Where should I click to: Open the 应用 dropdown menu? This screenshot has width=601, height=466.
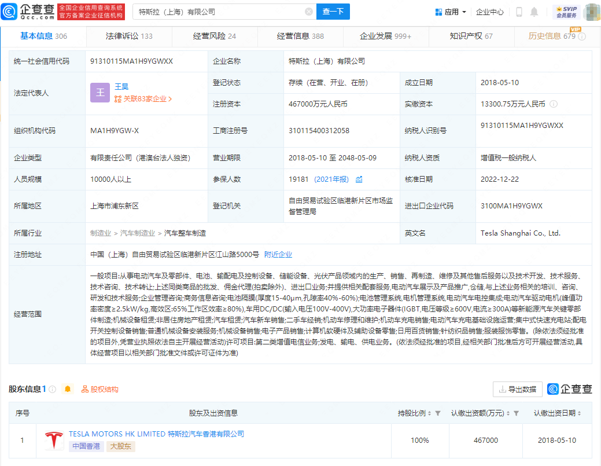[451, 12]
